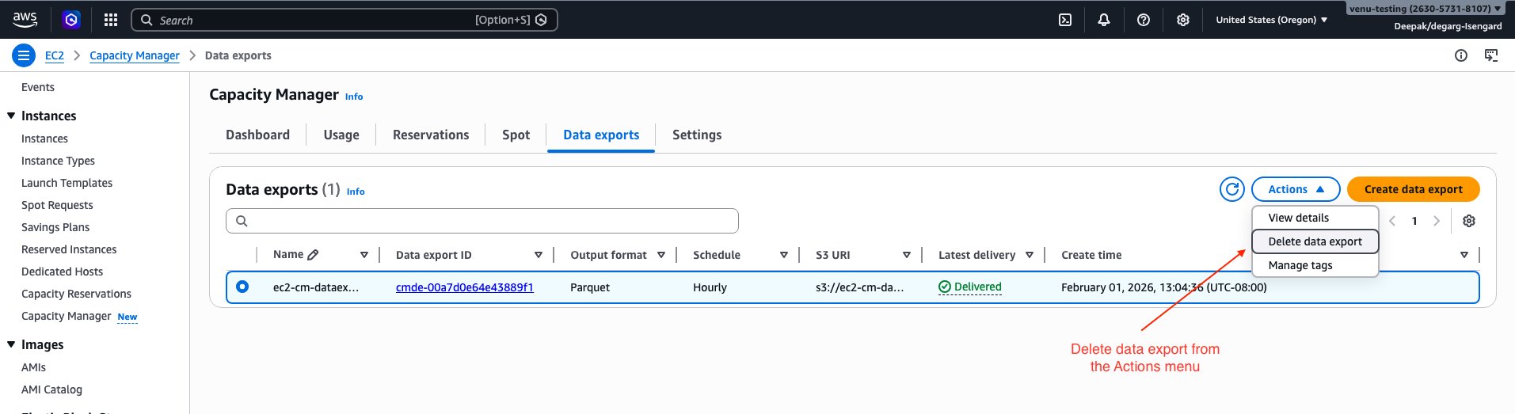Open AMIs in sidebar

(33, 367)
